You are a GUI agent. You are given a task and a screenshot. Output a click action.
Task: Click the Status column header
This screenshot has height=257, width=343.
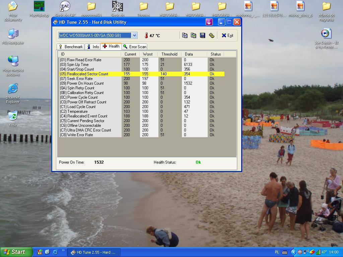click(x=216, y=54)
